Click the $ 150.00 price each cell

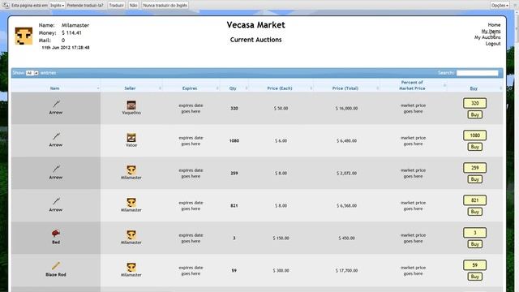pyautogui.click(x=281, y=238)
